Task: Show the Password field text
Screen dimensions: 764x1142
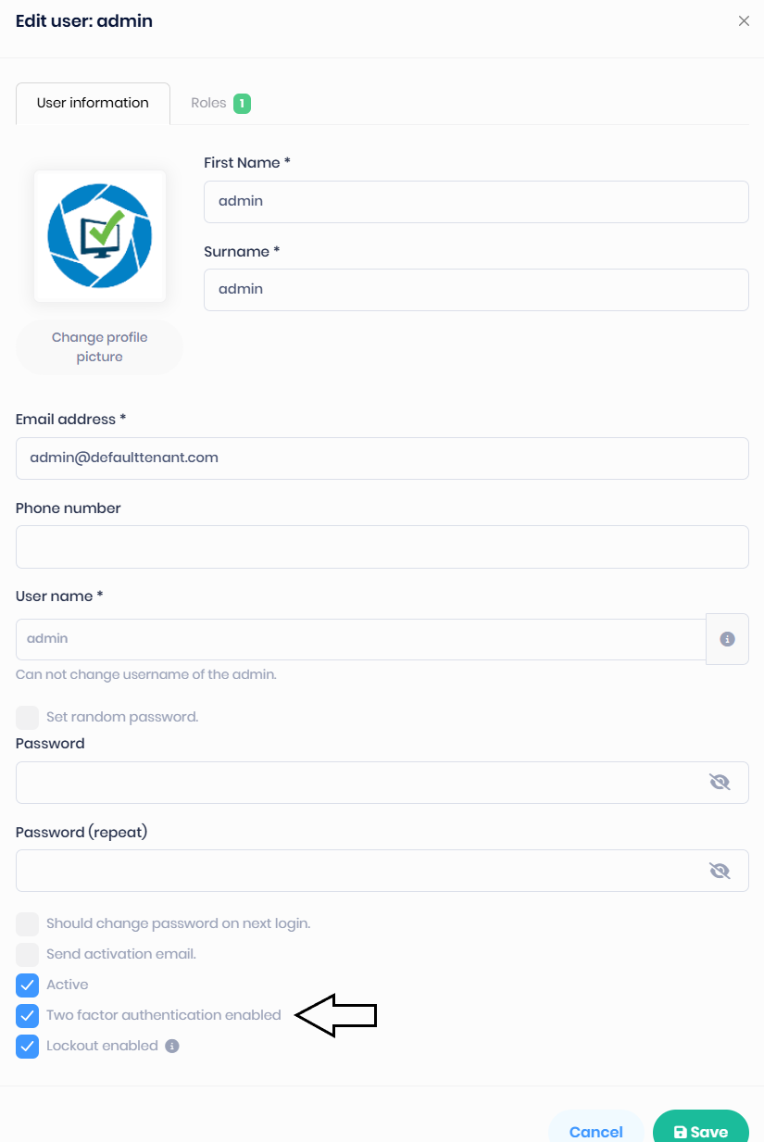Action: tap(719, 783)
